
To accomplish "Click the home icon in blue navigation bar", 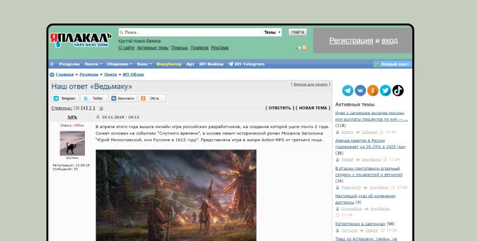I will [52, 64].
